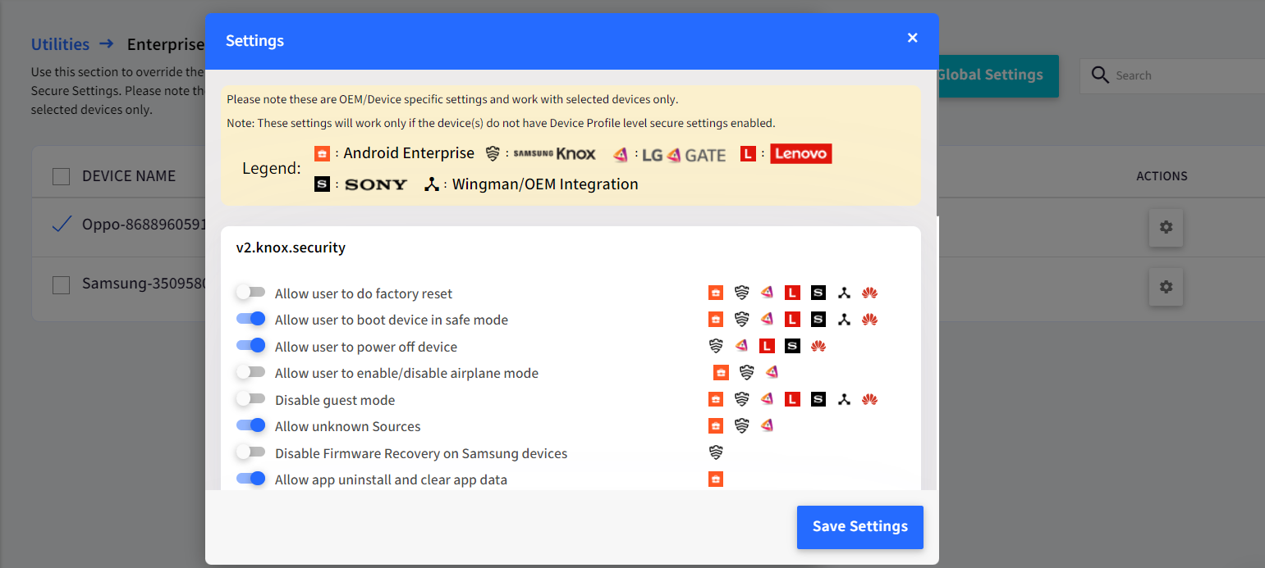
Task: Click Huawei icon in safe mode row
Action: coord(870,319)
